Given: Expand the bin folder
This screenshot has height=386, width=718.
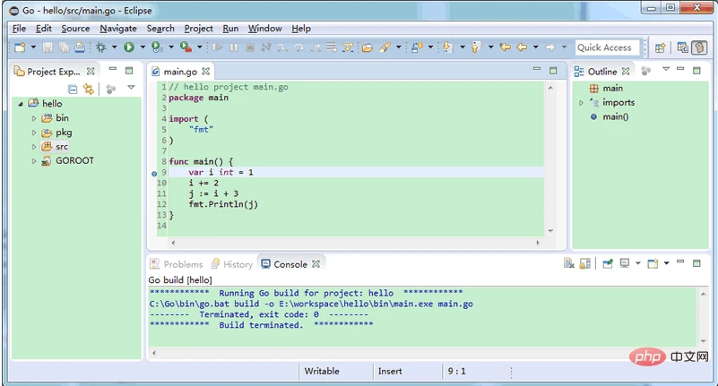Looking at the screenshot, I should pos(34,118).
